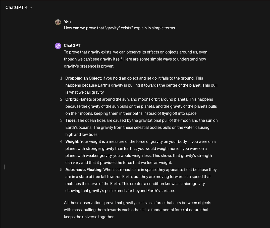Click the "Astronauts Floating:" bold heading
Viewport: 270px width, 228px height.
[x=84, y=169]
